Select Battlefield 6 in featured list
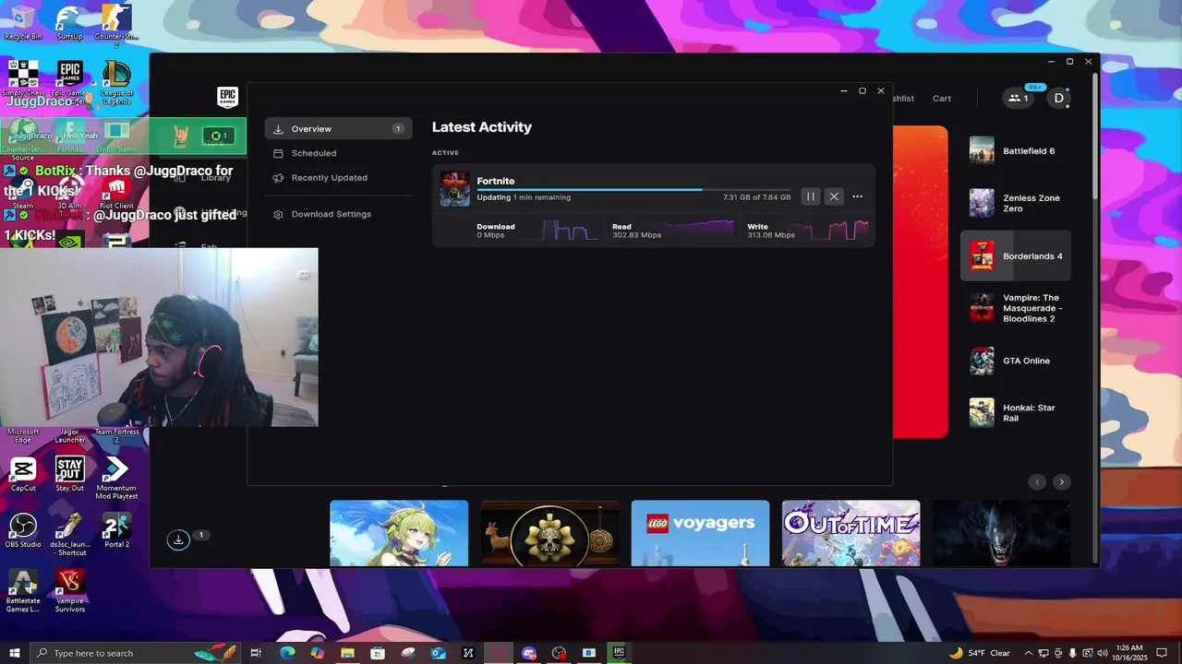Viewport: 1182px width, 664px height. point(1016,151)
